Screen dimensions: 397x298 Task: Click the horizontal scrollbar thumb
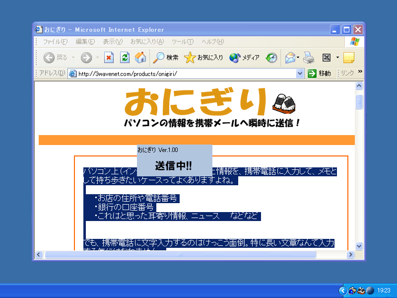(180, 254)
